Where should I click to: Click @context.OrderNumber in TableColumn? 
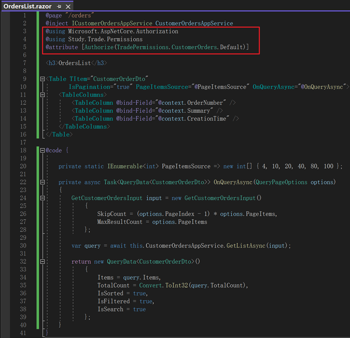pyautogui.click(x=190, y=103)
